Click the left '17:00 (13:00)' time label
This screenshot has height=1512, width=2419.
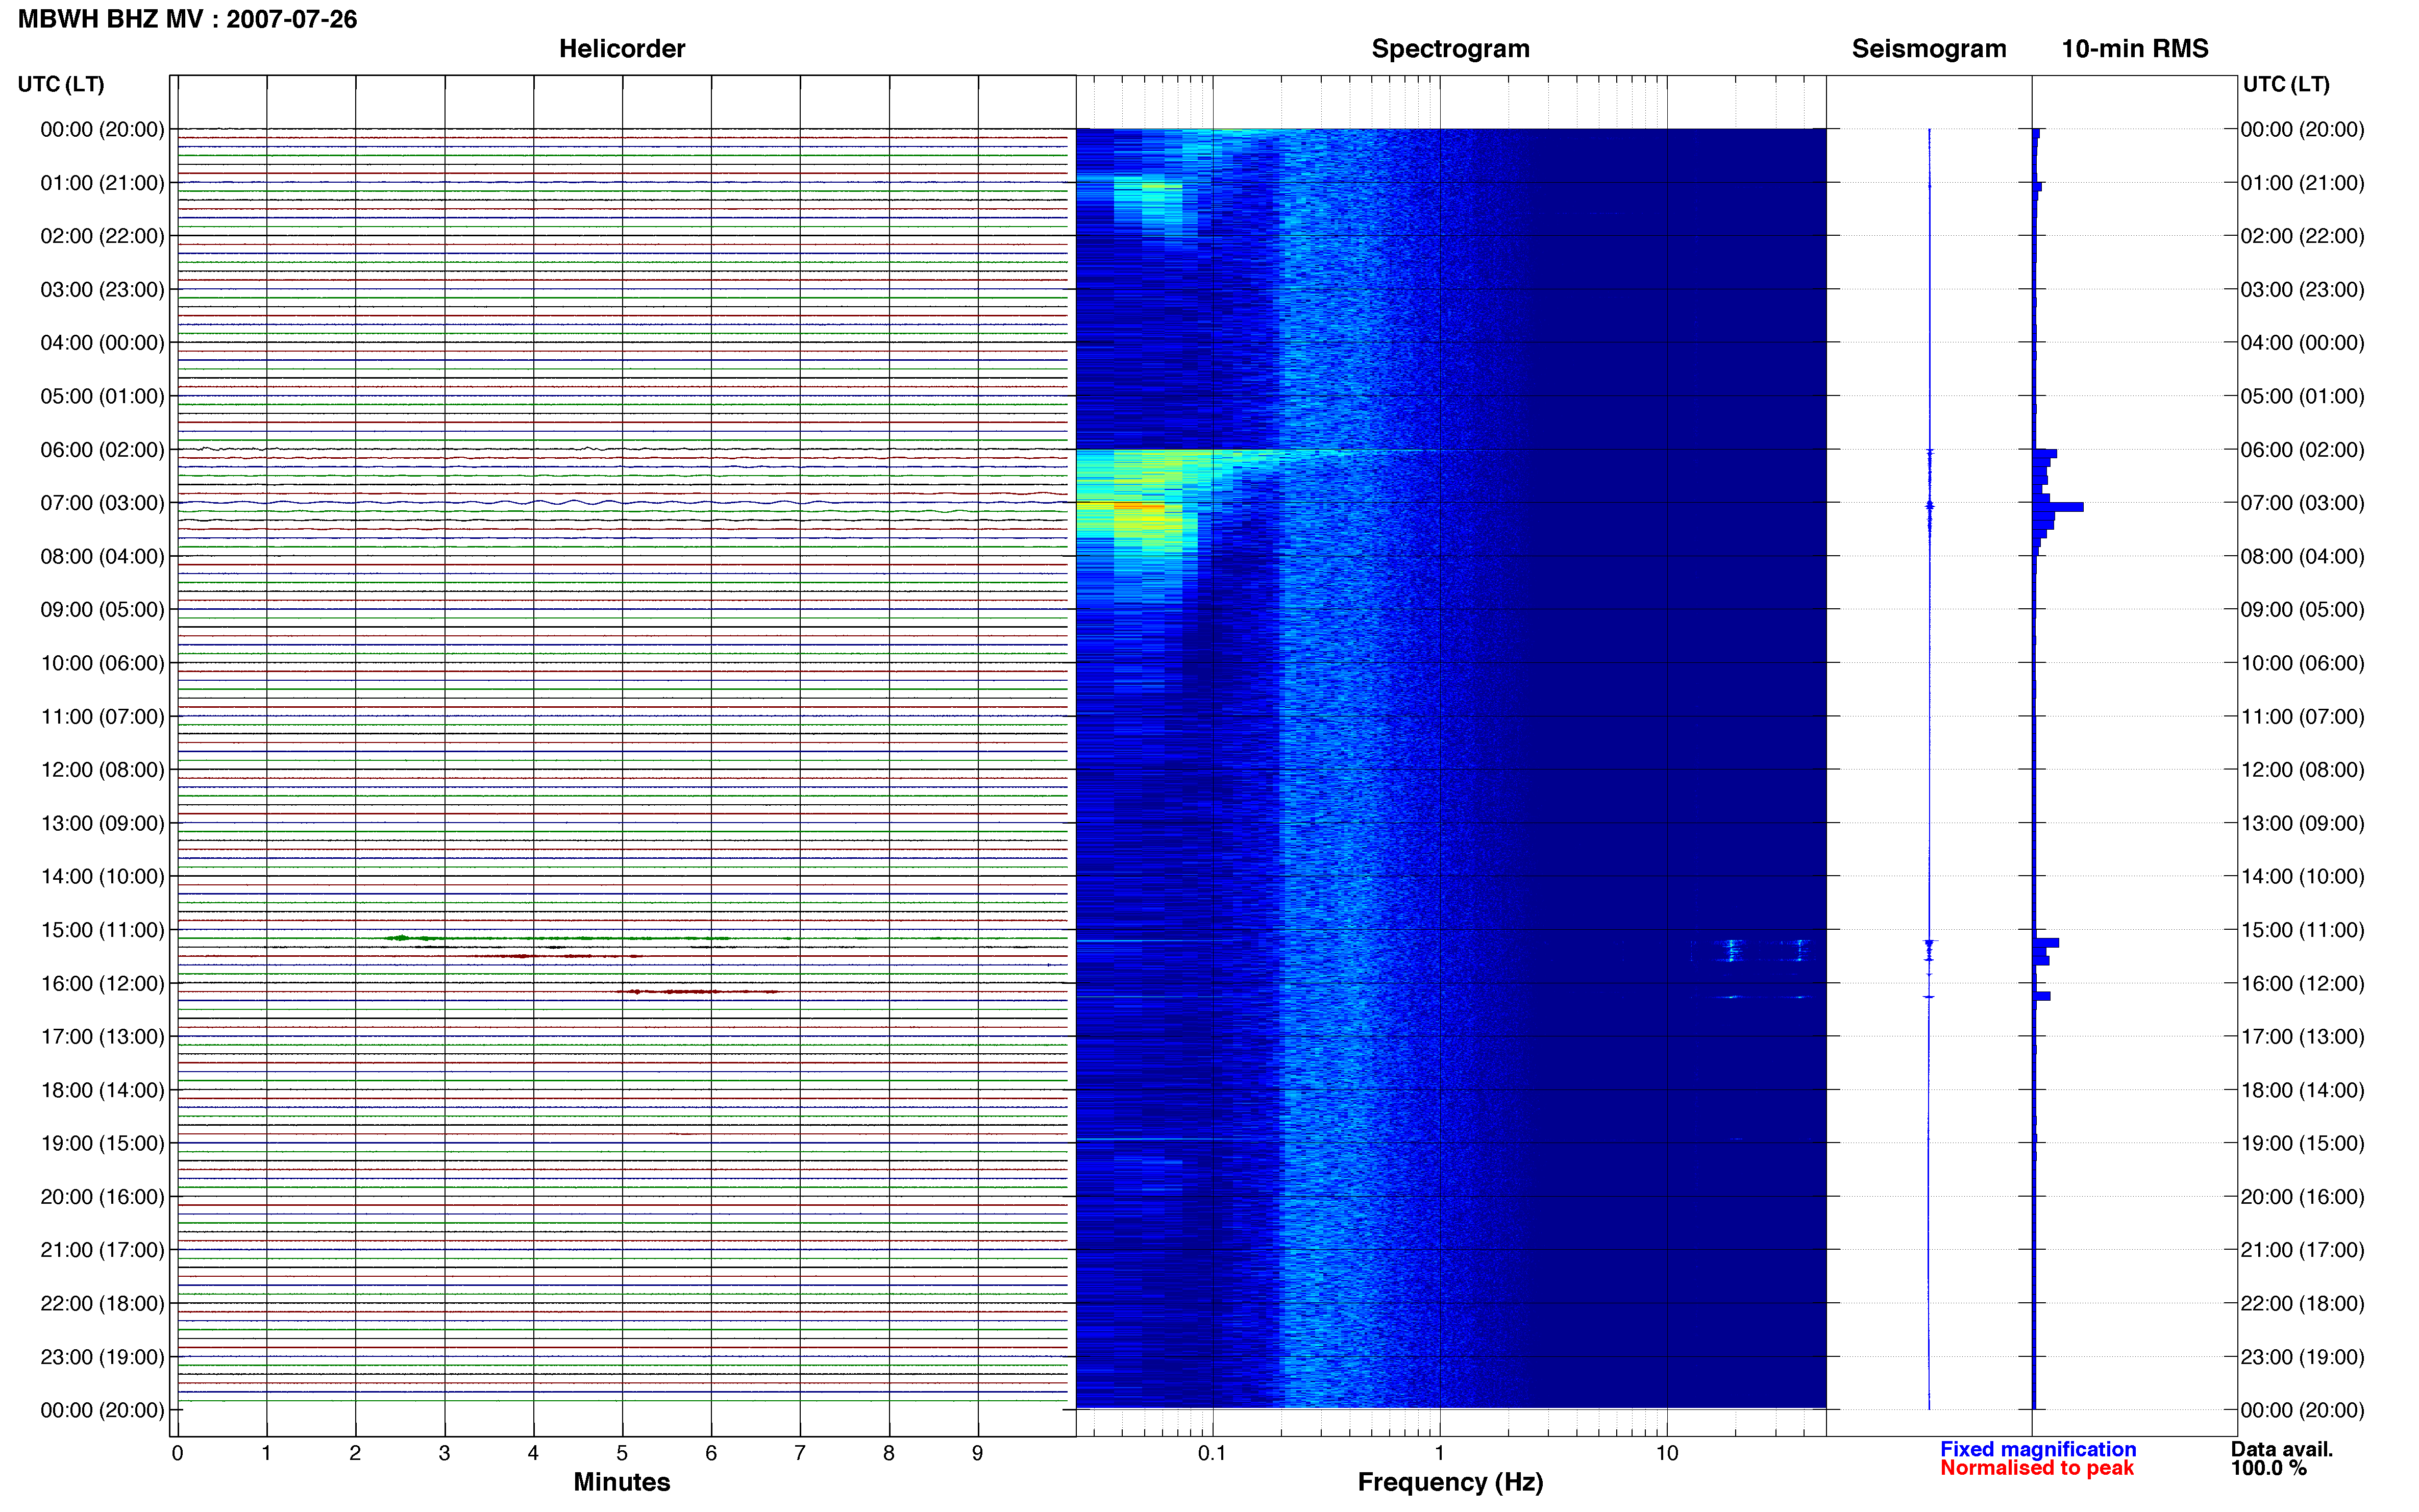pyautogui.click(x=102, y=1036)
